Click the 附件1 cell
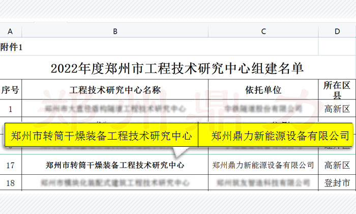356x214 pixels. [x=11, y=47]
